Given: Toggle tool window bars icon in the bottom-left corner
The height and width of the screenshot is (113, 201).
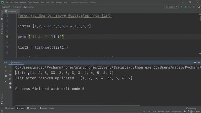Looking at the screenshot, I should click(2, 111).
